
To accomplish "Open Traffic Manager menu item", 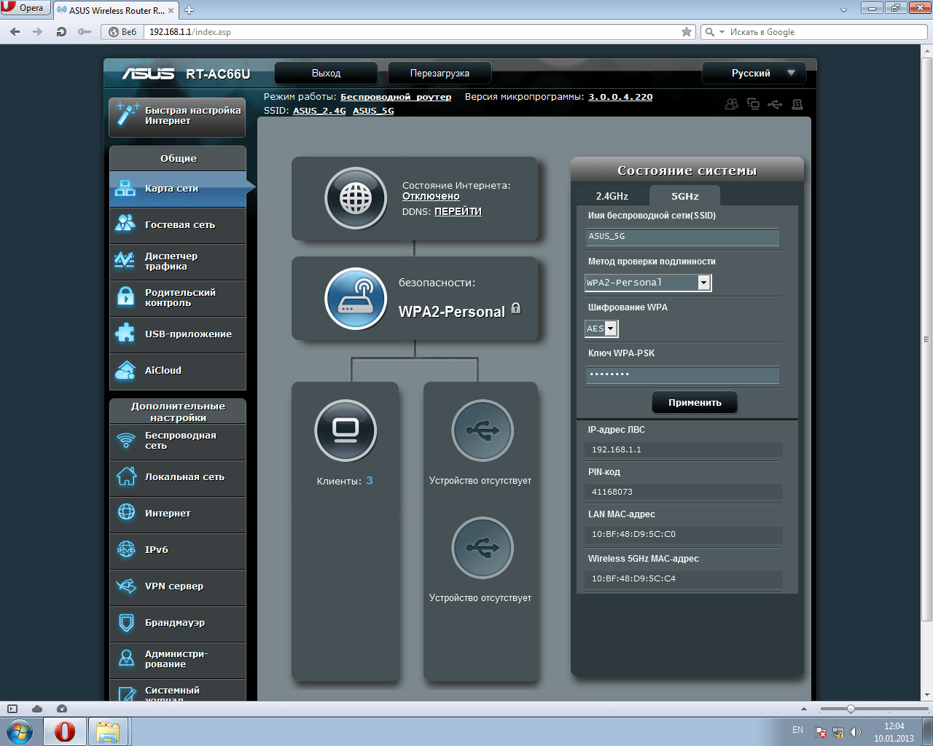I will (x=178, y=262).
